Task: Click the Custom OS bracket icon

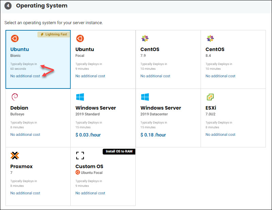Action: pyautogui.click(x=80, y=156)
